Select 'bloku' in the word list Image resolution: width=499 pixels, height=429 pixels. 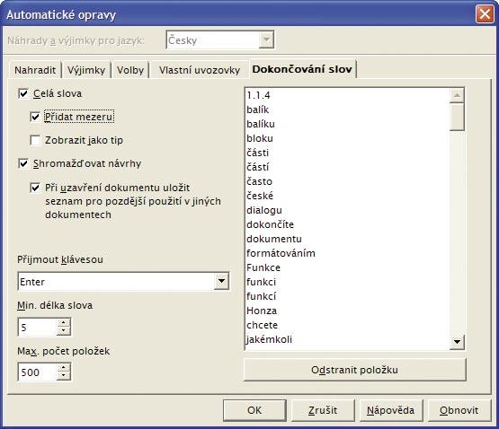(x=348, y=138)
